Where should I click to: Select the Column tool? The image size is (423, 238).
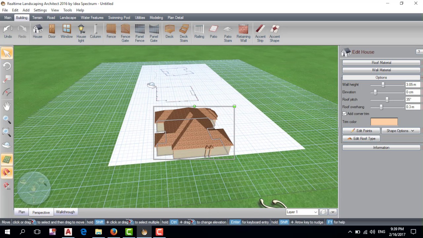point(95,32)
